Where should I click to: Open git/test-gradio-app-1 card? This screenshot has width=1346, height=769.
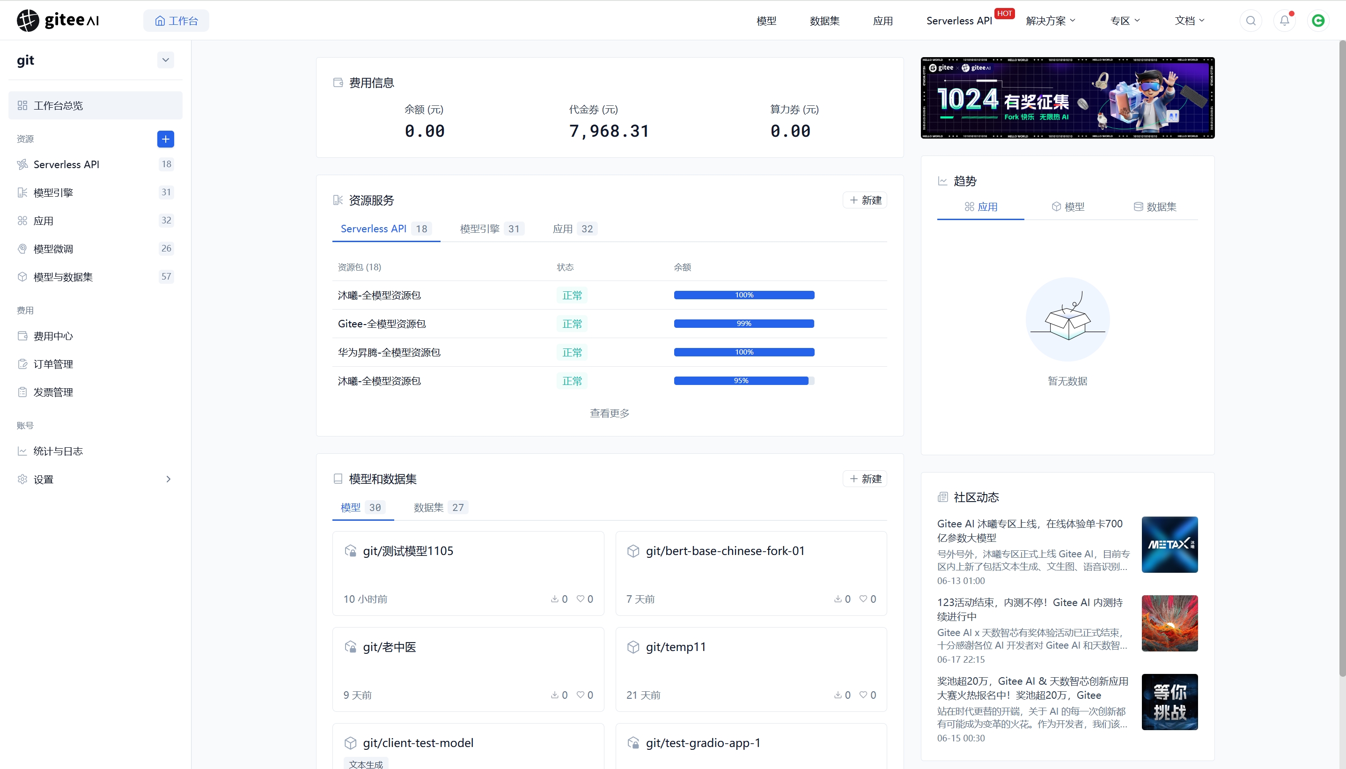[751, 746]
